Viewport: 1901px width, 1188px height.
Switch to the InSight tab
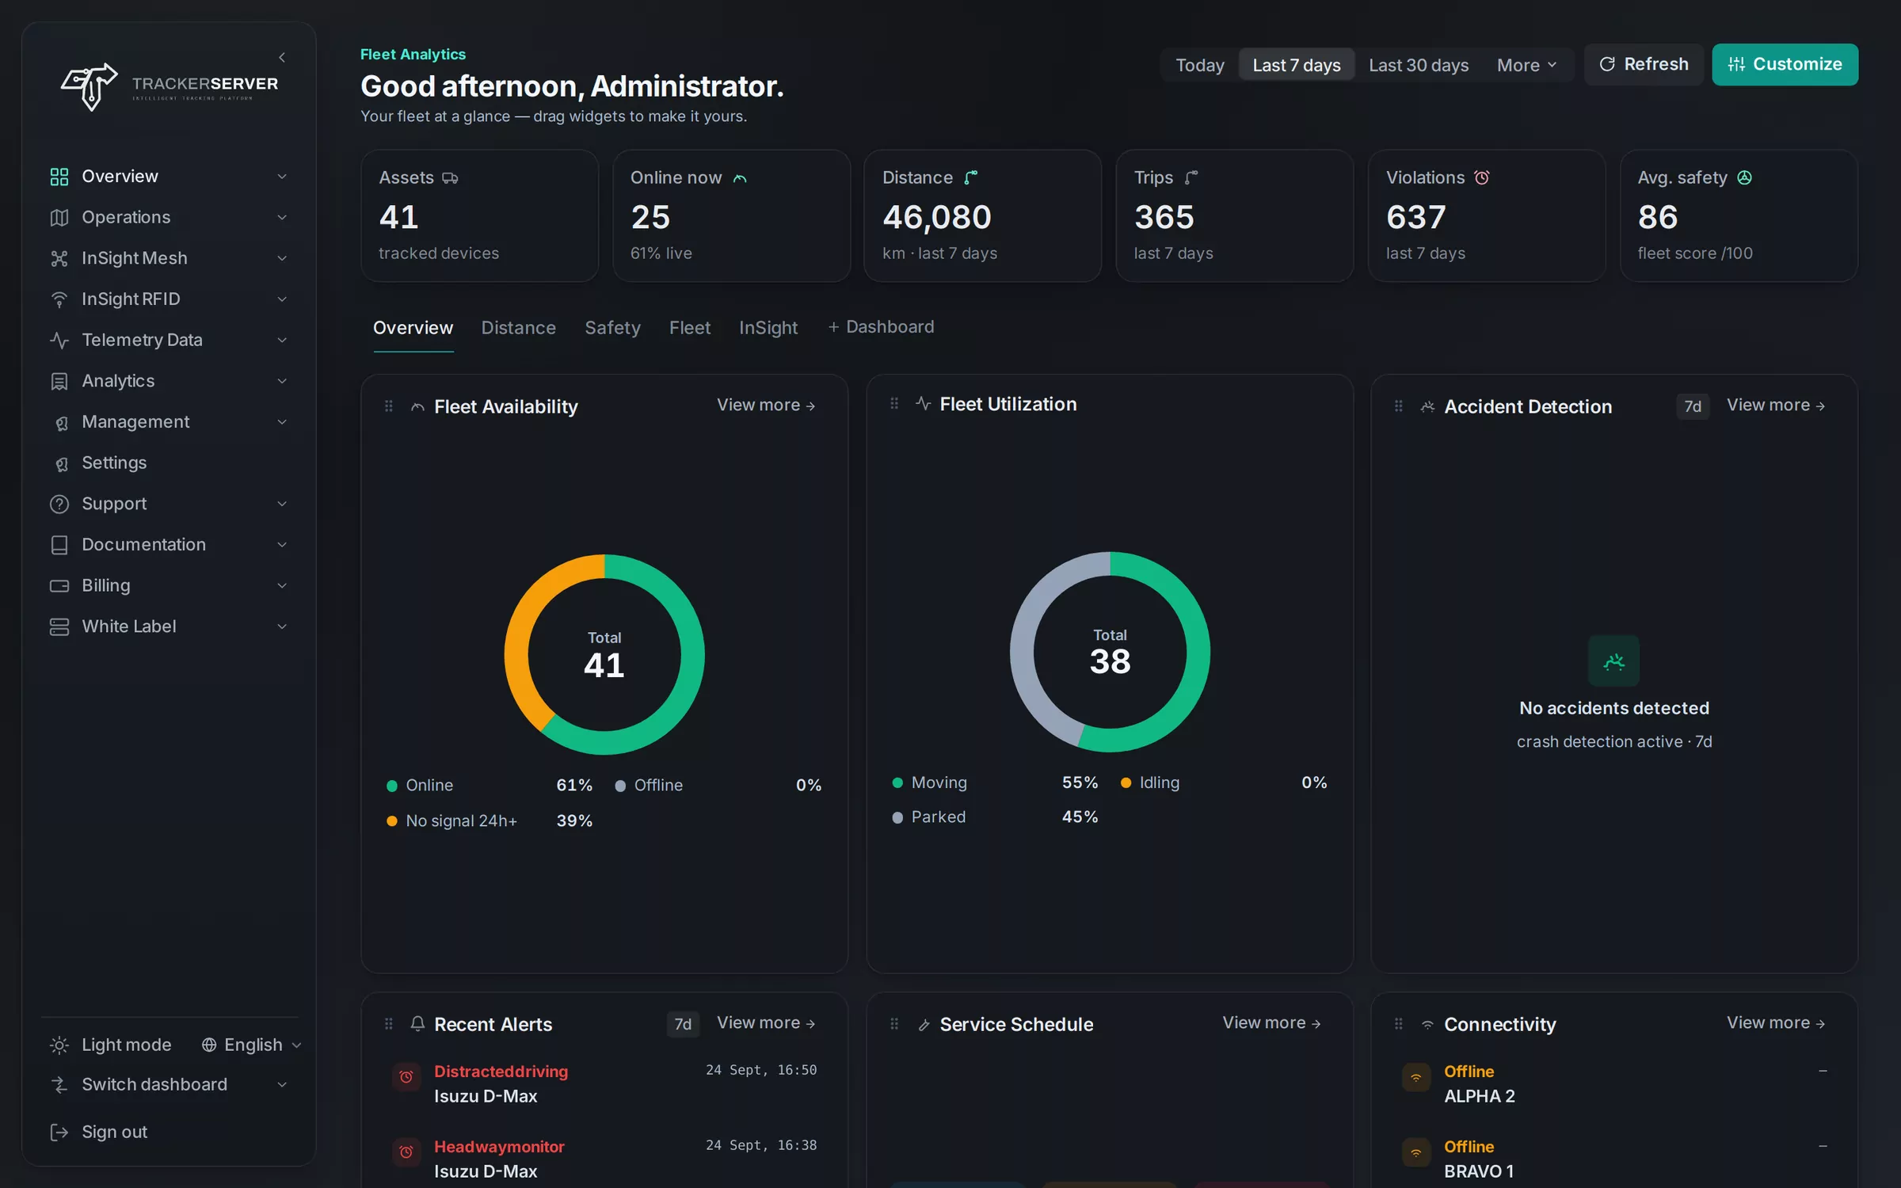(x=768, y=328)
